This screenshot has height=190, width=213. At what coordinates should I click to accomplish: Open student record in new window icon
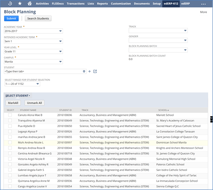[95, 71]
